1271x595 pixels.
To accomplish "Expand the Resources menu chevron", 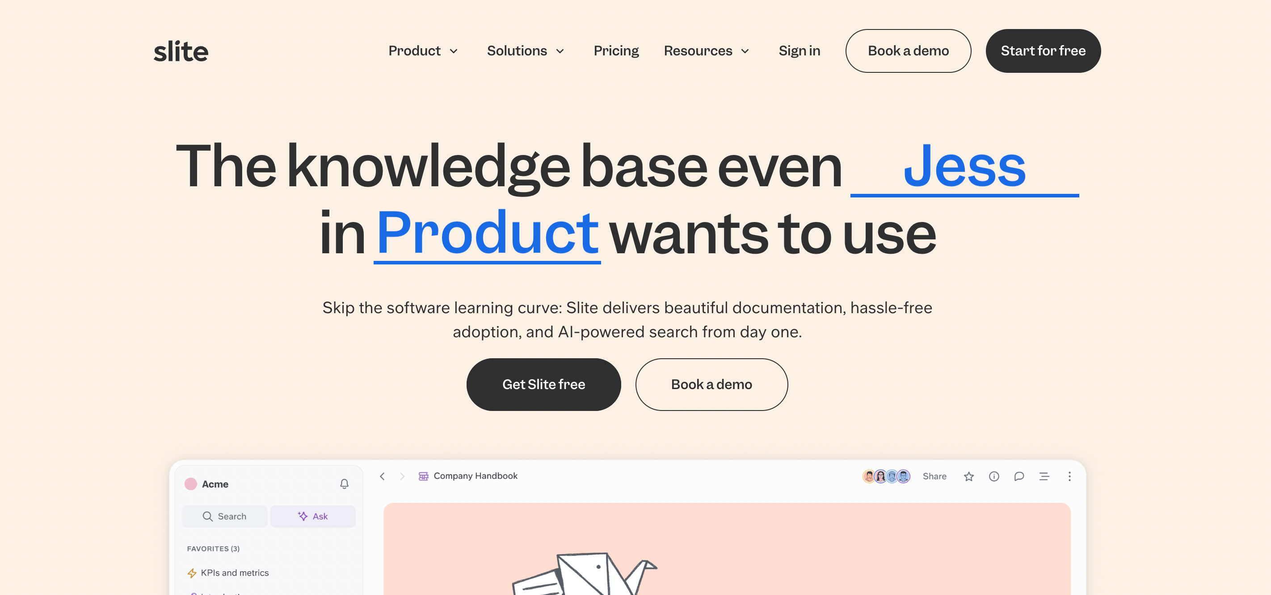I will [x=745, y=51].
